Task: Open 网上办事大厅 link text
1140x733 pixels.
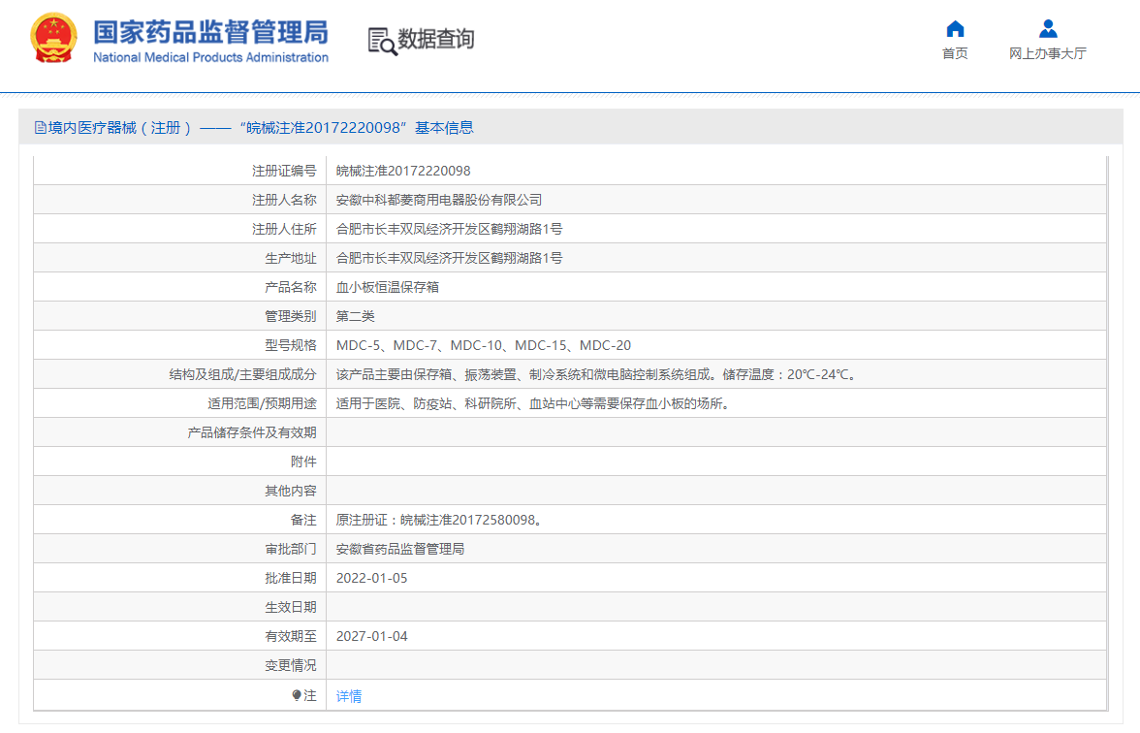Action: coord(1048,53)
